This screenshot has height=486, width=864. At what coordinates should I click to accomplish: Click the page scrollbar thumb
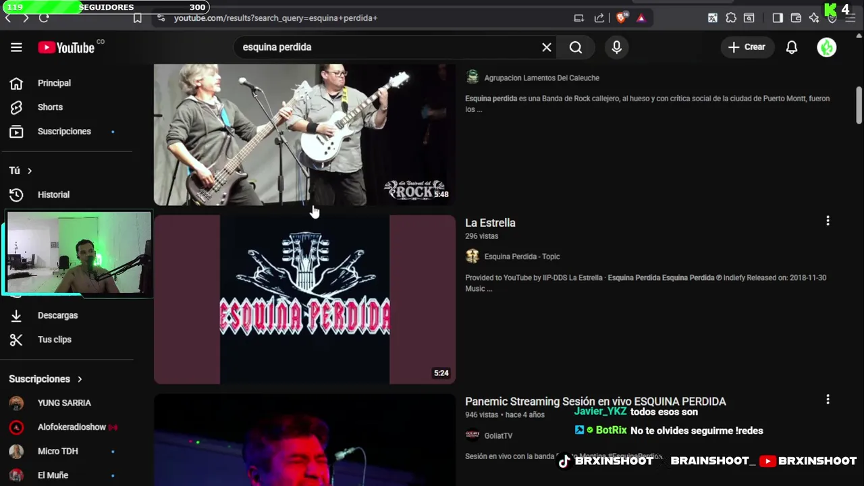859,105
